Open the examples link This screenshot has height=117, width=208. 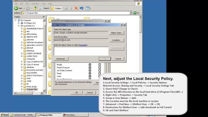83,45
